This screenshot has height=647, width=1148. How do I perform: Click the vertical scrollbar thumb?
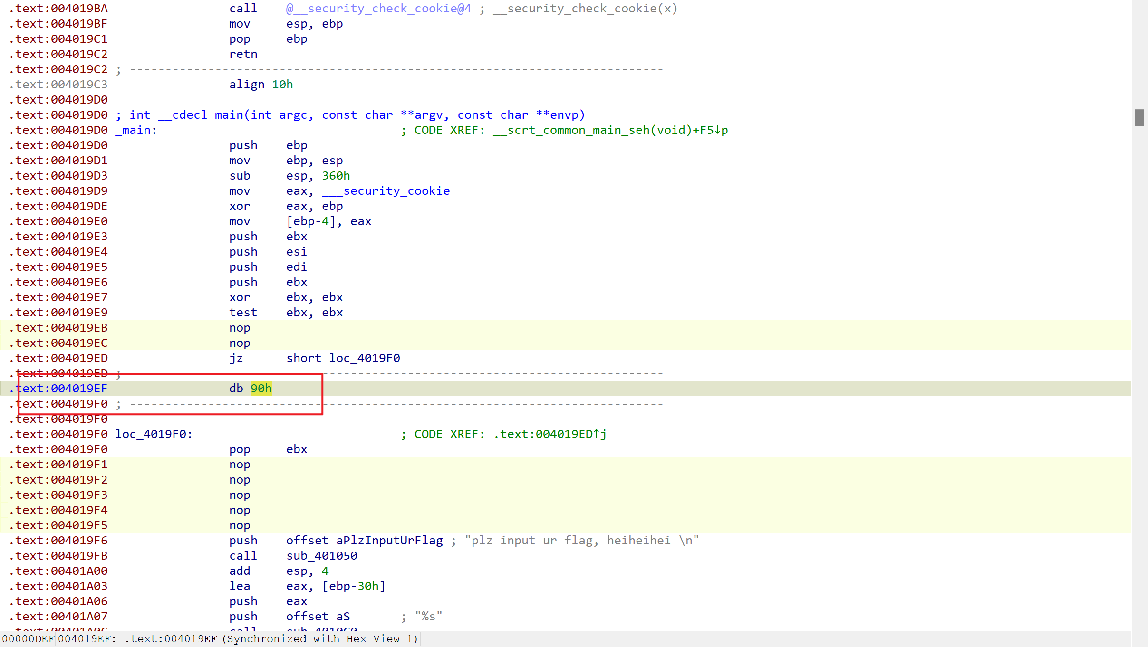(x=1139, y=118)
